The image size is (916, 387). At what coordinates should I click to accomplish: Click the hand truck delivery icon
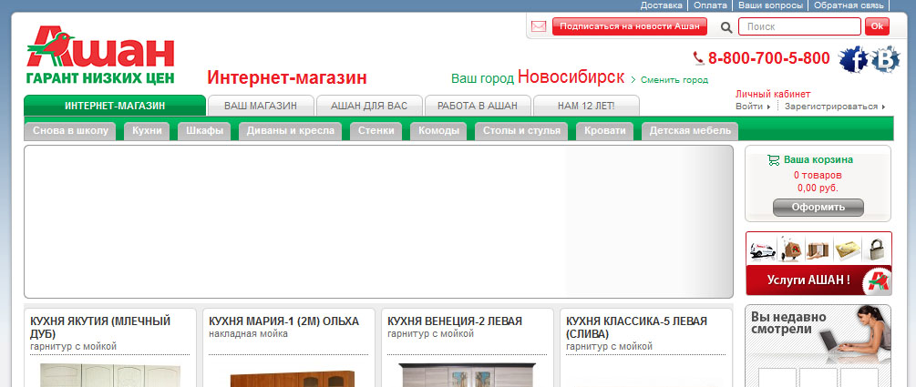point(790,250)
